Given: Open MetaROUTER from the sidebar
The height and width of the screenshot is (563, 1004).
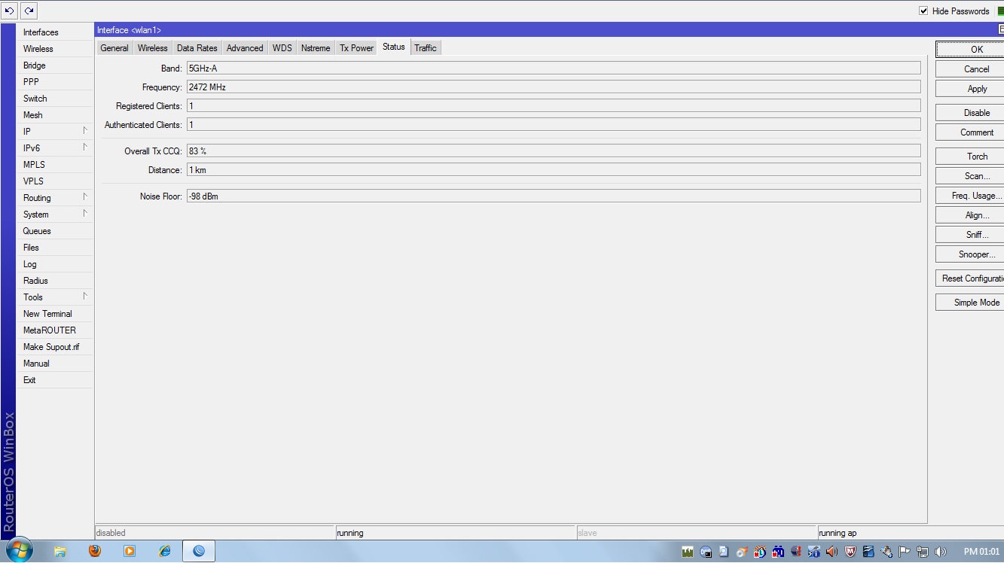Looking at the screenshot, I should 54,330.
